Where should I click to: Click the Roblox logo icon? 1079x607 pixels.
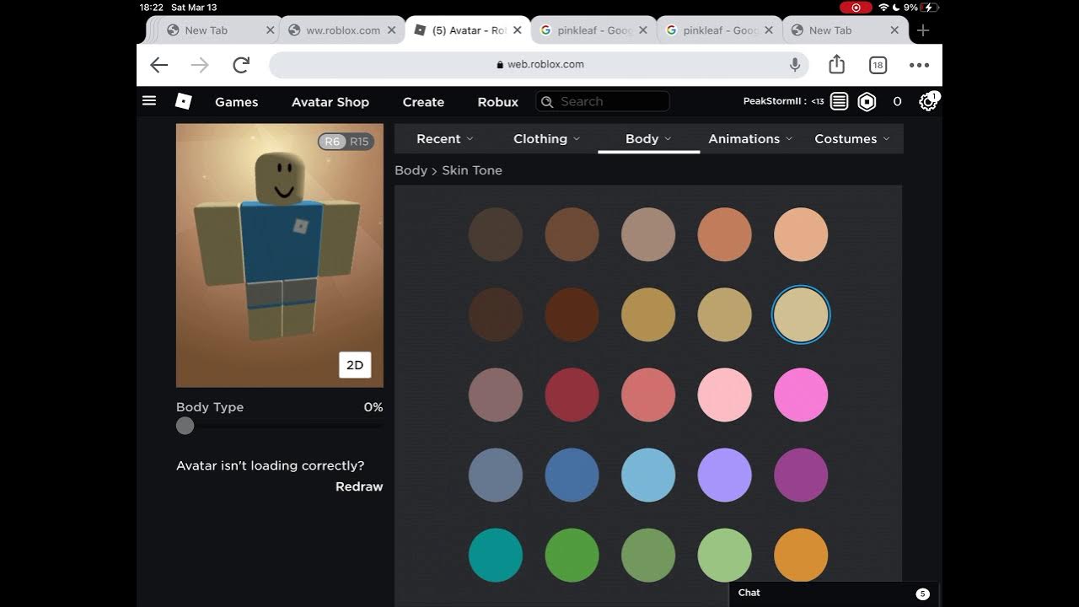[x=183, y=101]
